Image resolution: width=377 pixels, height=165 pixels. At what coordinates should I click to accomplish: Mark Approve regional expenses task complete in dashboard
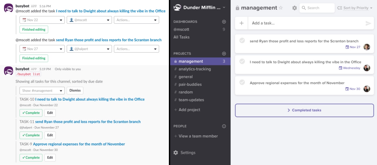242,82
